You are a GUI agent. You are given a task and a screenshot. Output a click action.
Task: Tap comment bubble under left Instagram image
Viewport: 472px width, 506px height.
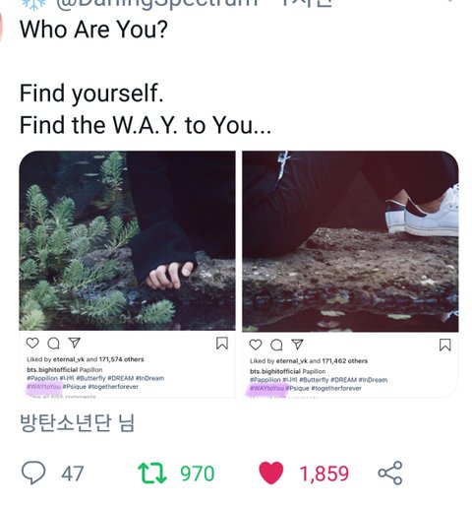coord(53,344)
